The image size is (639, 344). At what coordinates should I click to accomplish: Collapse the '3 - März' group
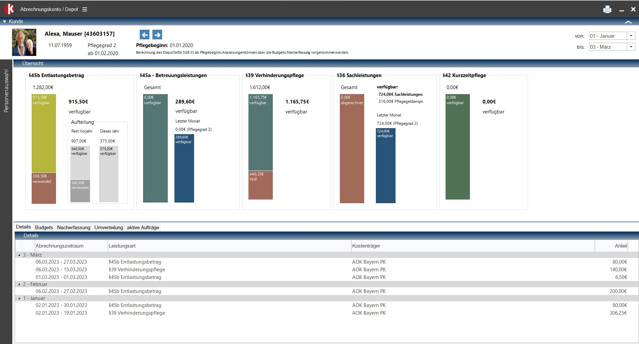pyautogui.click(x=19, y=255)
